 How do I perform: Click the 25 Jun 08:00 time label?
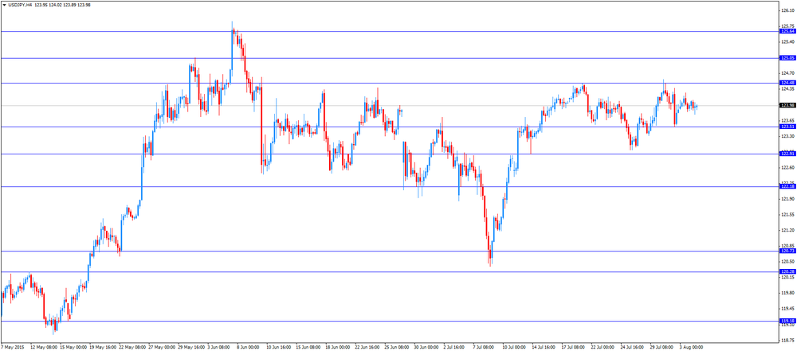396,348
